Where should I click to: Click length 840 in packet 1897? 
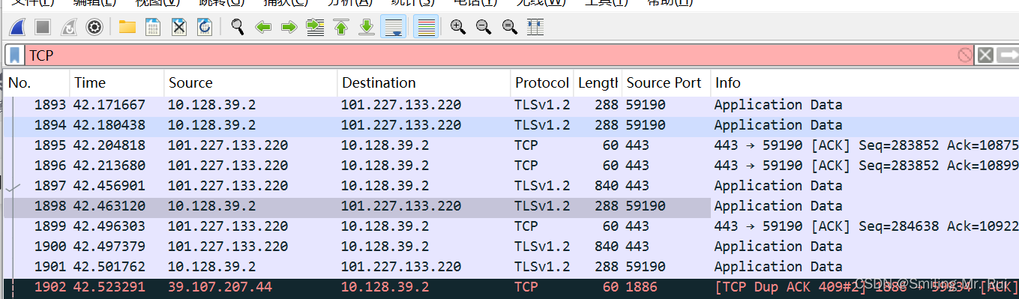click(x=607, y=186)
